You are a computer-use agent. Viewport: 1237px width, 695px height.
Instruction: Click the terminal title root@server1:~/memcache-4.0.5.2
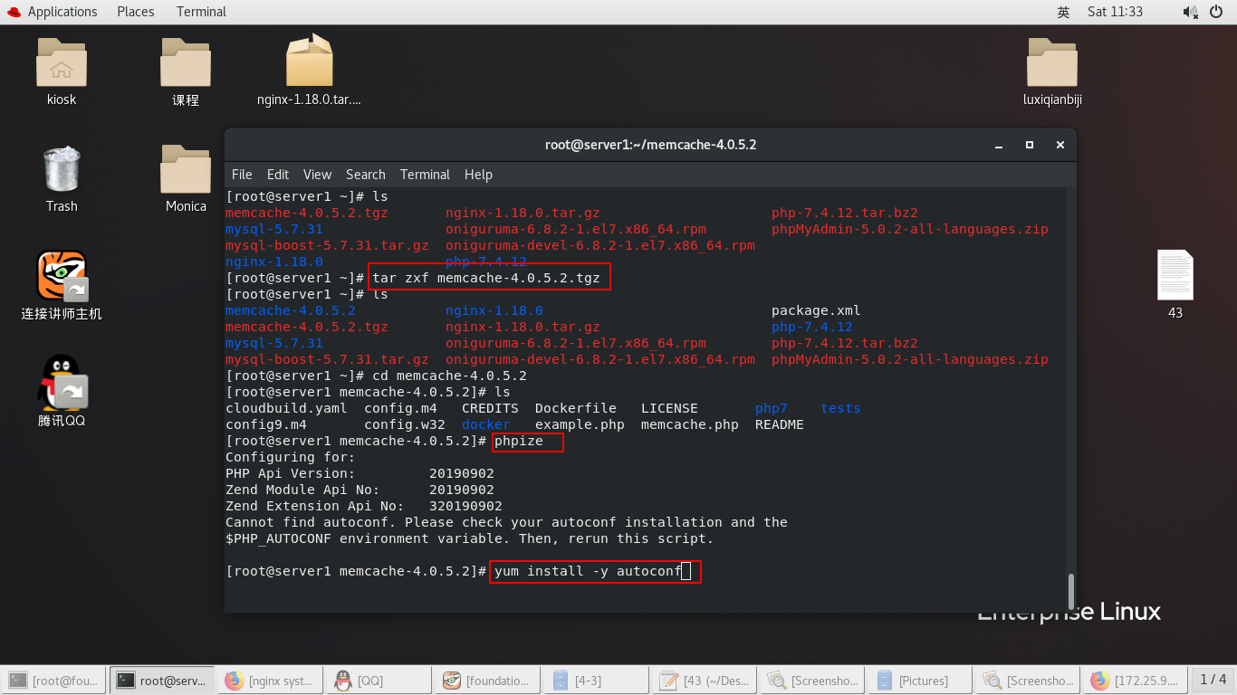click(x=650, y=145)
